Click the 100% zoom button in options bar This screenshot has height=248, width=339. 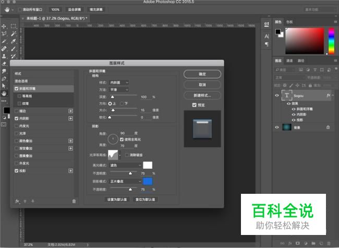click(x=55, y=10)
